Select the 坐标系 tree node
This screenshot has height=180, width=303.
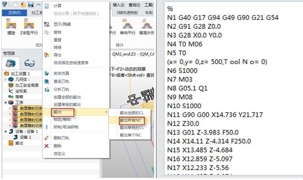(21, 91)
